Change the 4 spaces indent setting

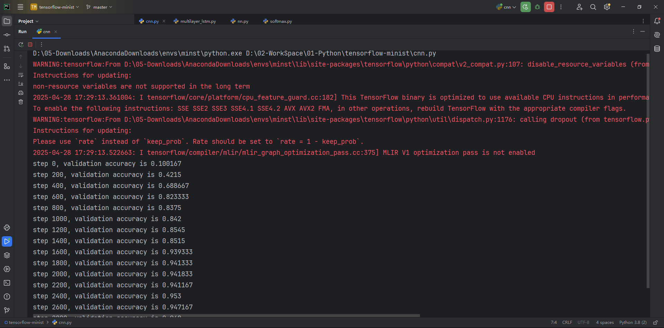(x=605, y=322)
